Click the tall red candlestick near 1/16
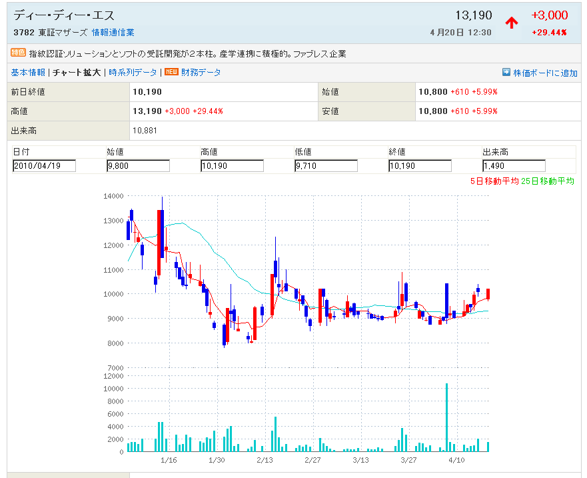The image size is (587, 478). click(160, 233)
